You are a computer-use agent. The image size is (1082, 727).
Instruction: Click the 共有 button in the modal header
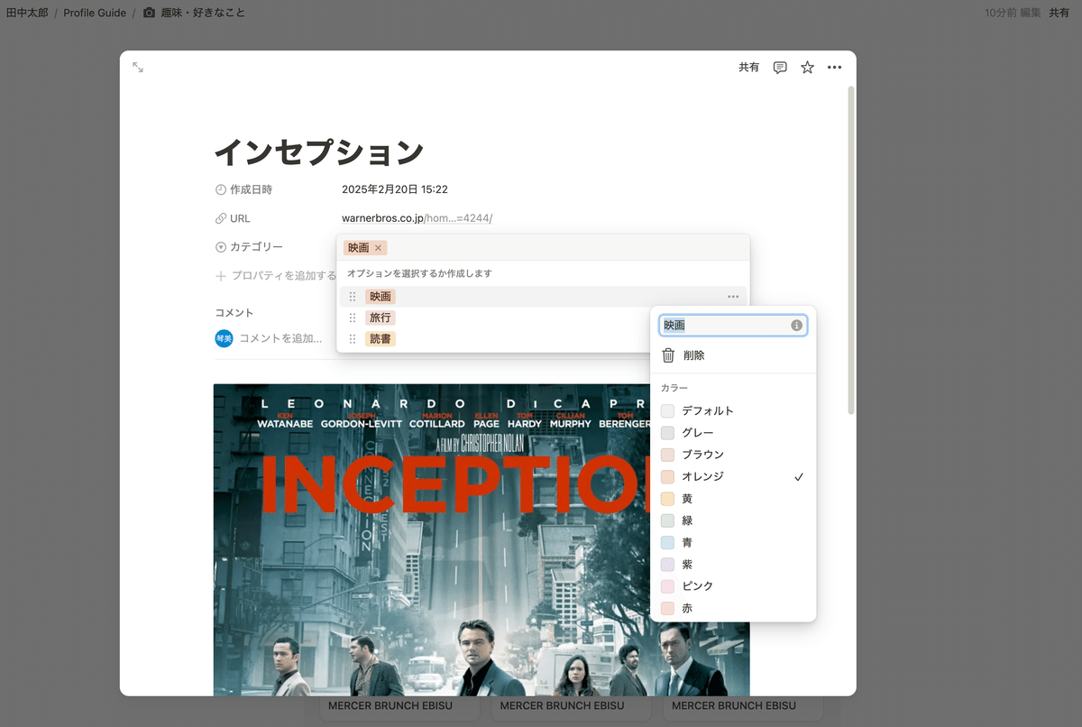(x=748, y=68)
